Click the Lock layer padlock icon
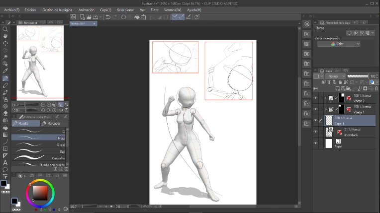 pos(340,82)
